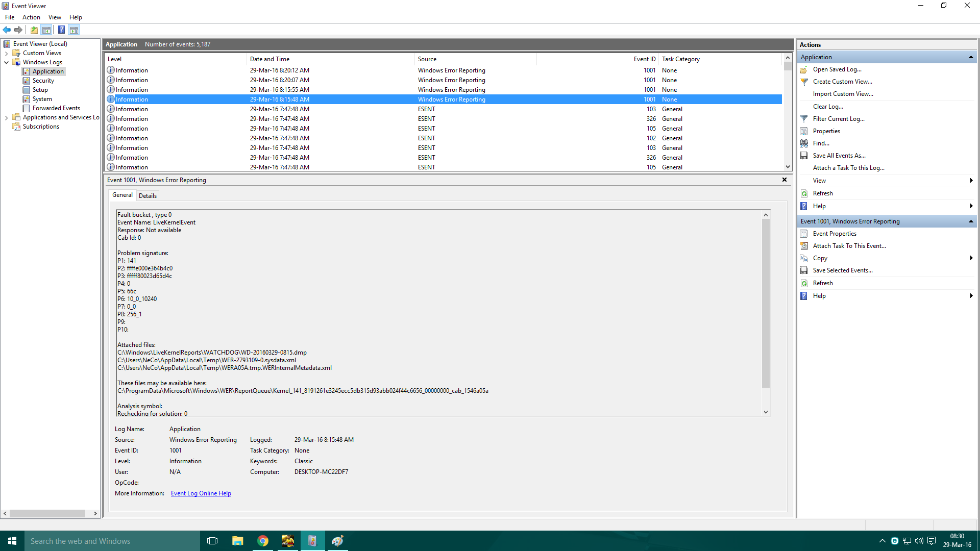Select the System log in tree
This screenshot has width=980, height=551.
(x=42, y=99)
